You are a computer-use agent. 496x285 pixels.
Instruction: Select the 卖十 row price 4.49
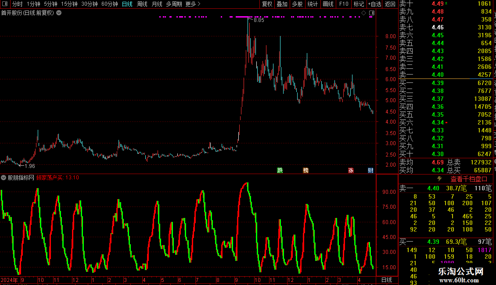(x=438, y=4)
